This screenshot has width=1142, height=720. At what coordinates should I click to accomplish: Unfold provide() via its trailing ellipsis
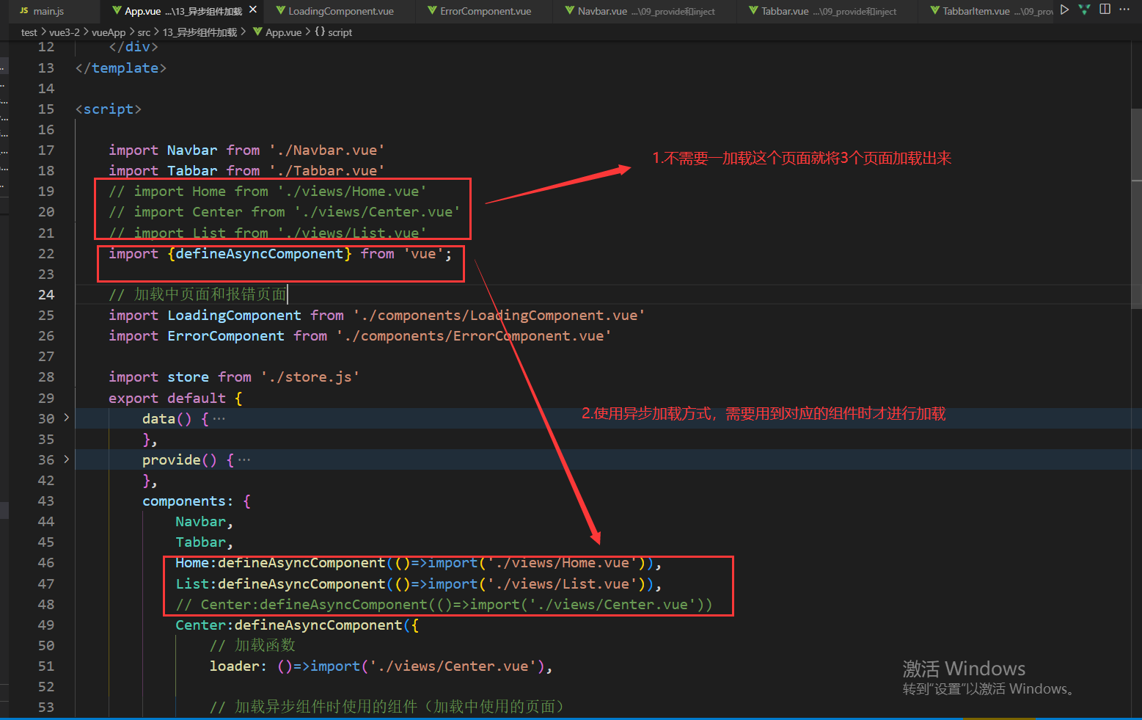point(244,460)
